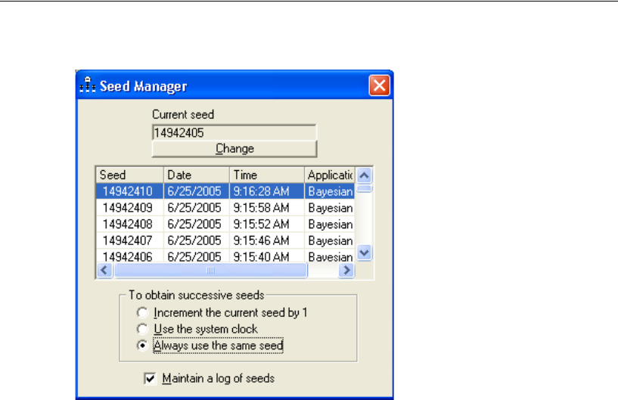Select Always use the same seed
Viewport: 618px width, 400px height.
tap(139, 346)
